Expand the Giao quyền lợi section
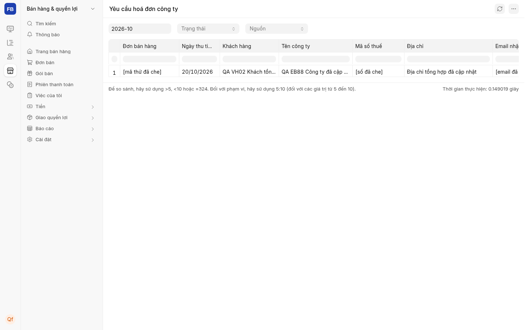The width and height of the screenshot is (528, 330). [62, 117]
